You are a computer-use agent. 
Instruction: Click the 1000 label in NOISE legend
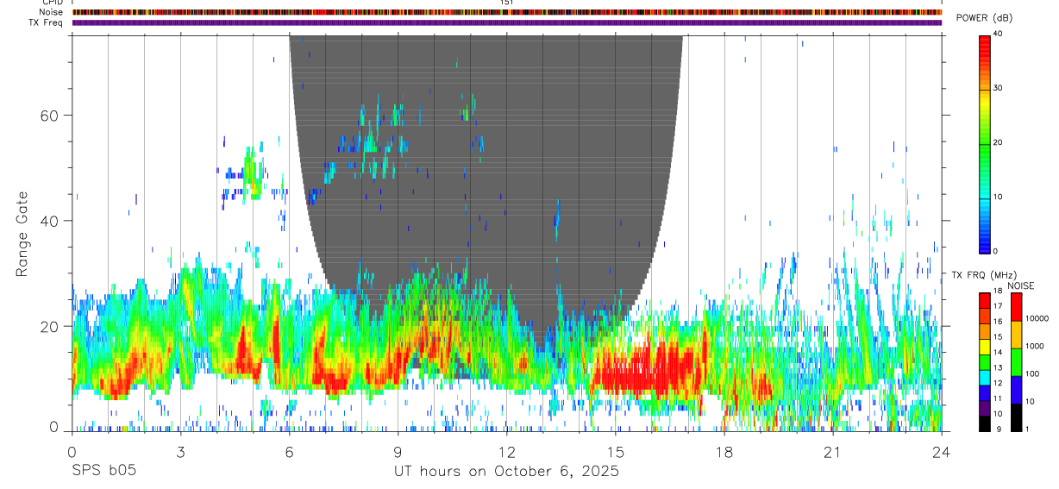1035,346
